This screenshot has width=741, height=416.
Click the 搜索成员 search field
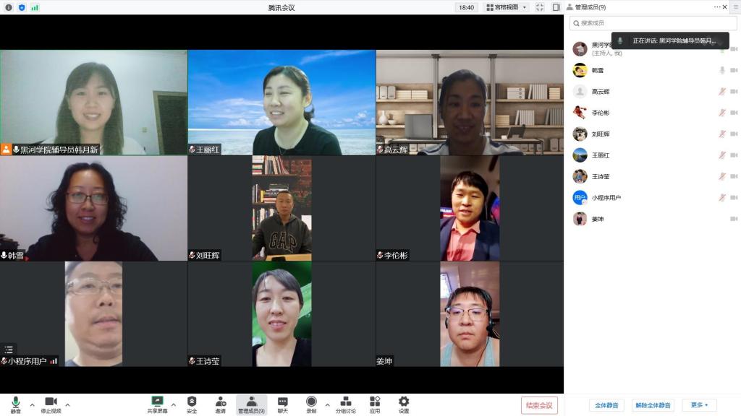(653, 23)
